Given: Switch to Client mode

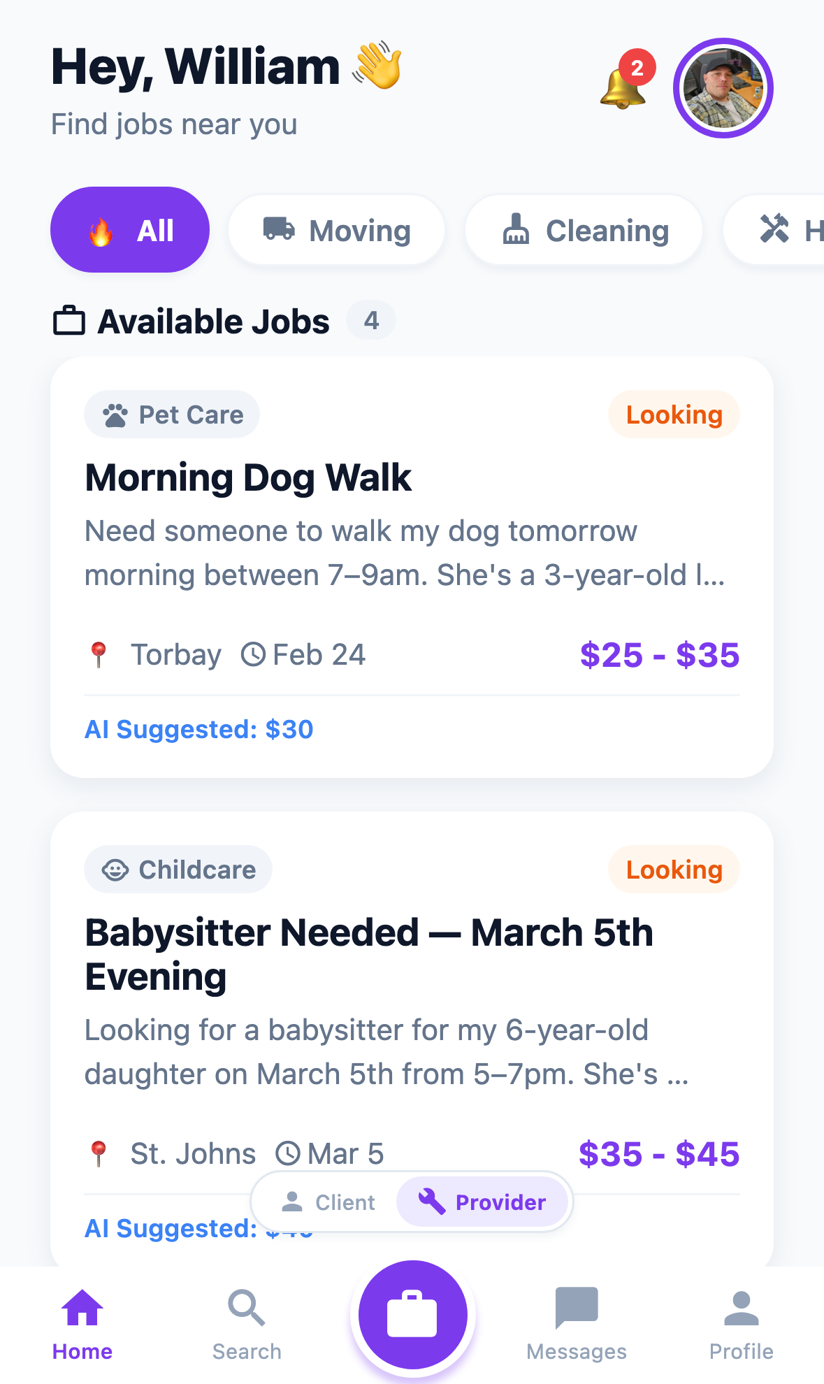Looking at the screenshot, I should pyautogui.click(x=328, y=1202).
